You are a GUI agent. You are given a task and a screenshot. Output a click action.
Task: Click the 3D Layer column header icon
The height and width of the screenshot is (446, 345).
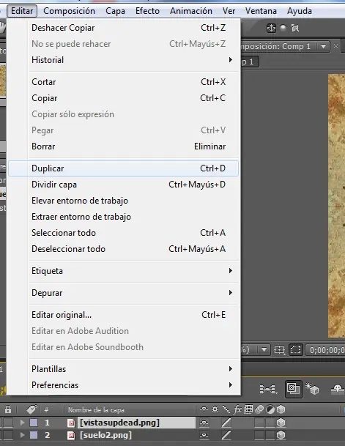point(281,409)
